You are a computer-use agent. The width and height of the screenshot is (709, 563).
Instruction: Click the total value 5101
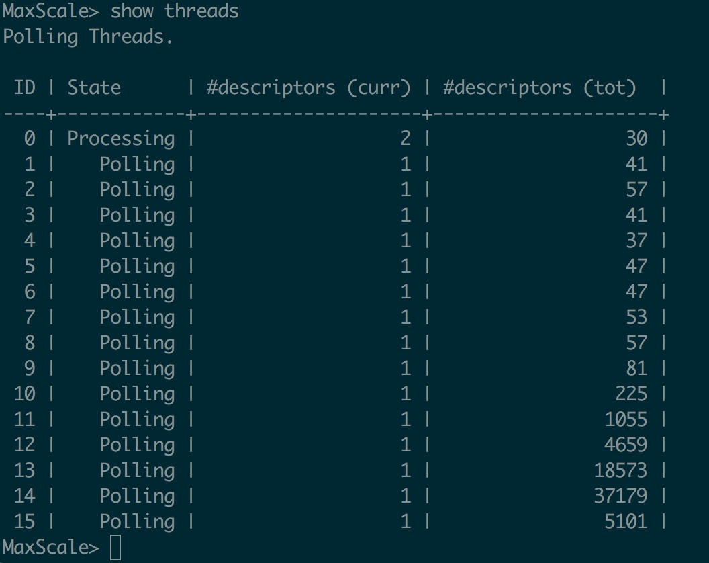(626, 521)
